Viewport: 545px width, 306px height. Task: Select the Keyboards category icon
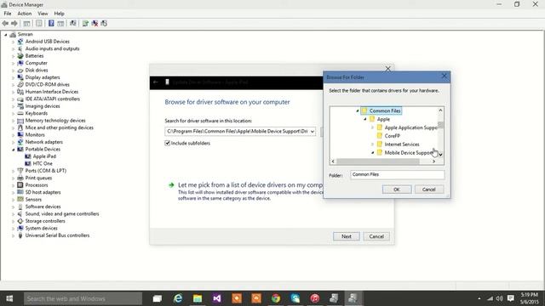(x=20, y=113)
